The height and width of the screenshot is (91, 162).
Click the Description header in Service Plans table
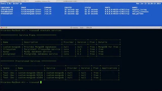pos(31,42)
